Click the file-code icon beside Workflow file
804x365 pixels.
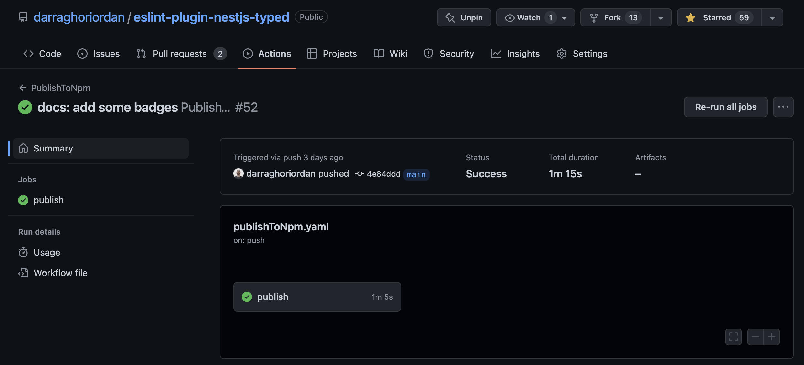click(23, 273)
